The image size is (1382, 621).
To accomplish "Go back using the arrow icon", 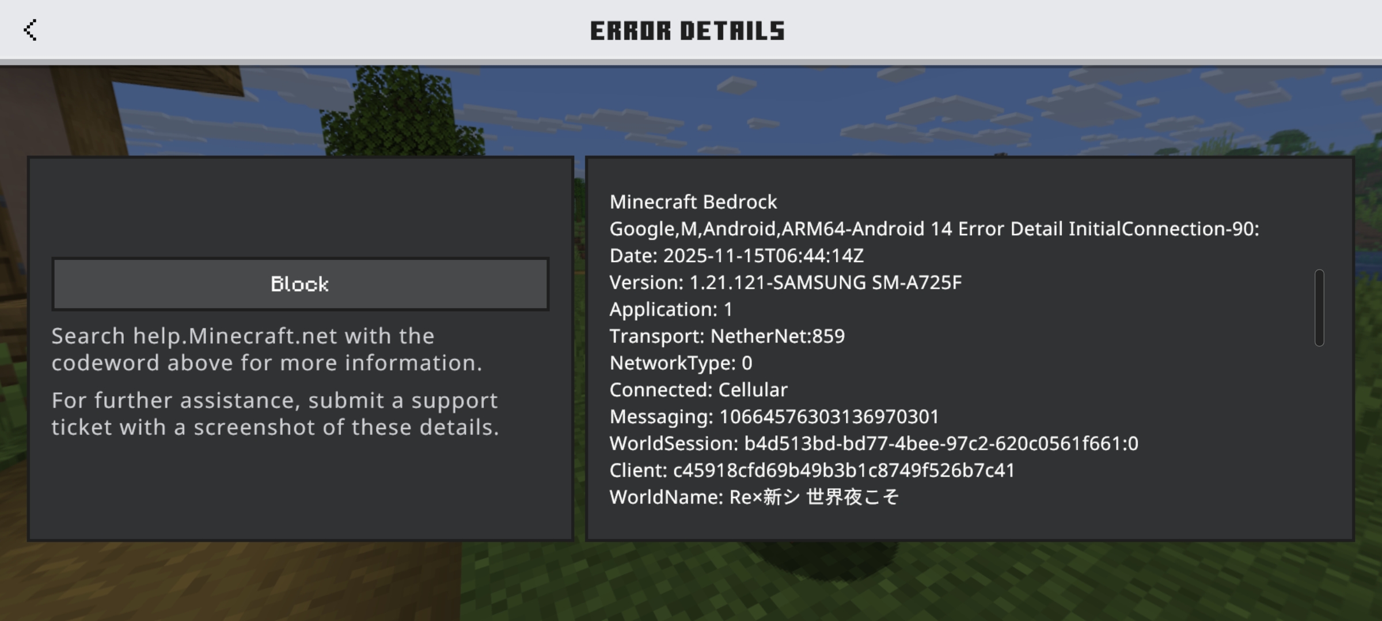I will (x=31, y=30).
